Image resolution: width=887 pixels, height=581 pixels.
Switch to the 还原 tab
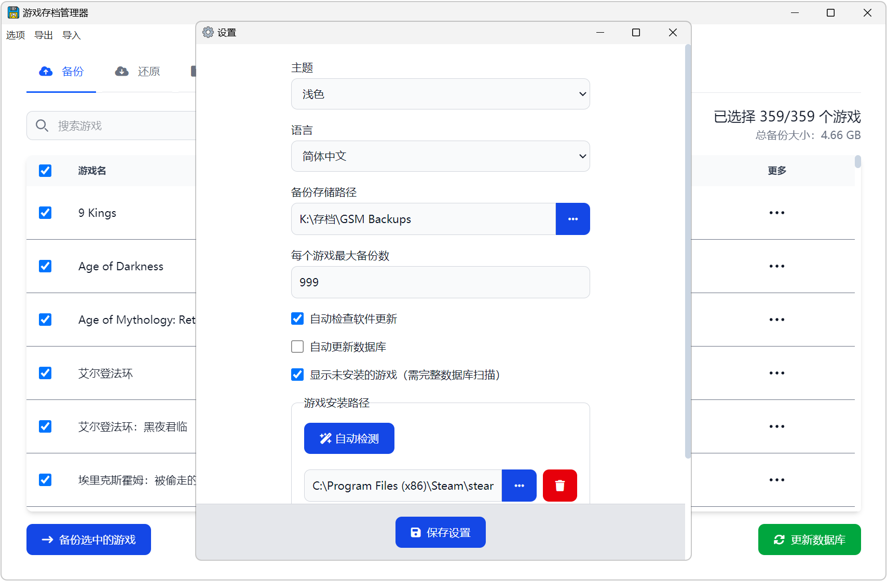(138, 72)
